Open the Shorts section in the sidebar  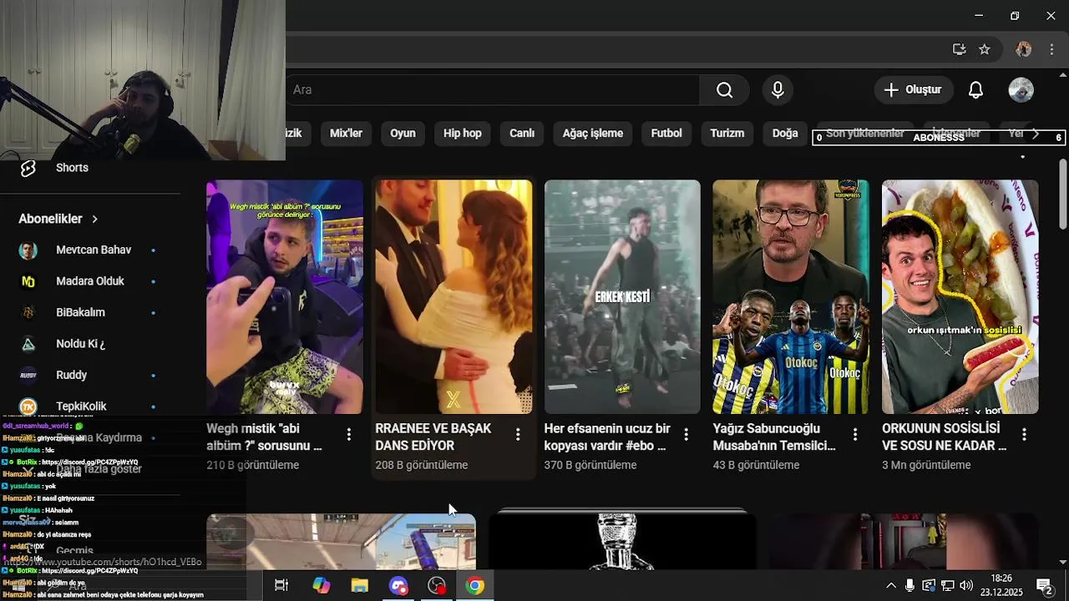[x=72, y=168]
